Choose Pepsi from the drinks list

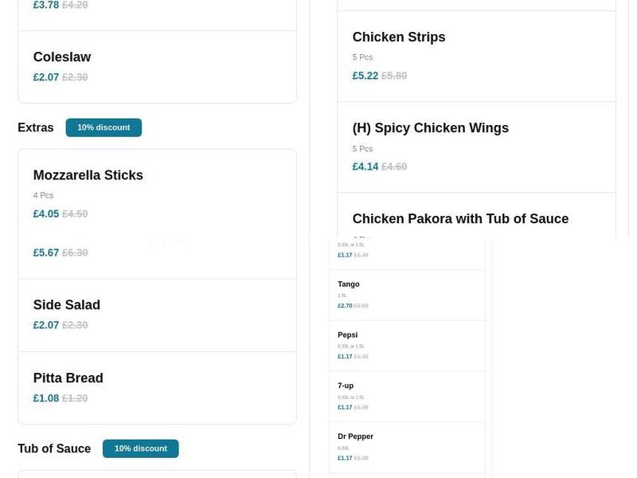tap(347, 335)
